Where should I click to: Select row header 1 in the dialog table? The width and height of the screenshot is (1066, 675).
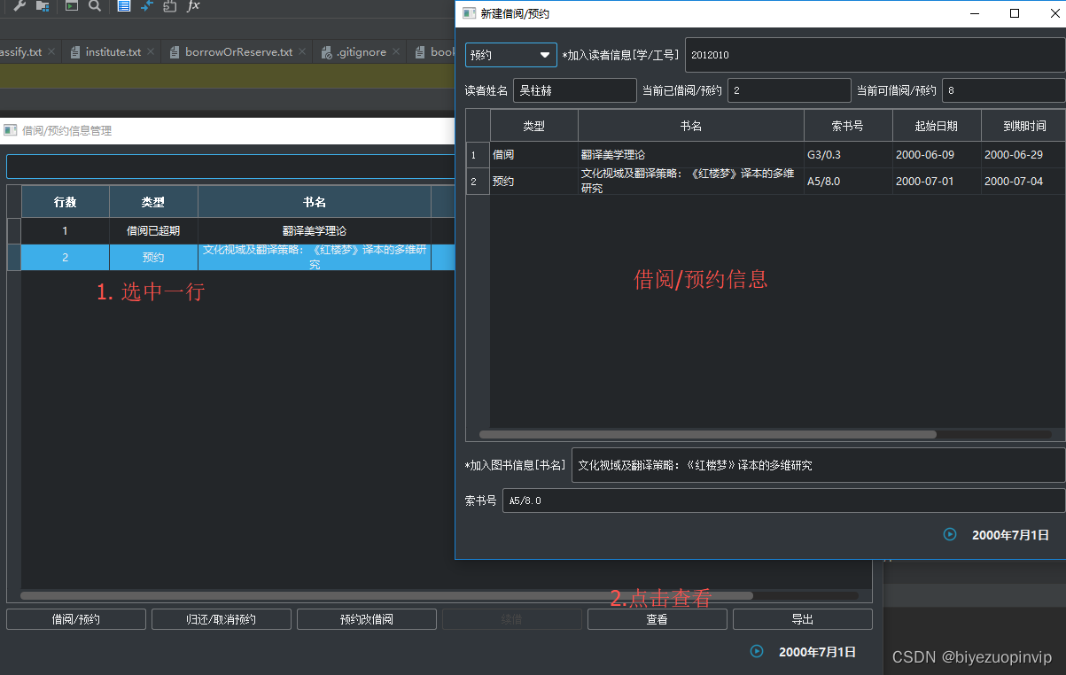478,155
